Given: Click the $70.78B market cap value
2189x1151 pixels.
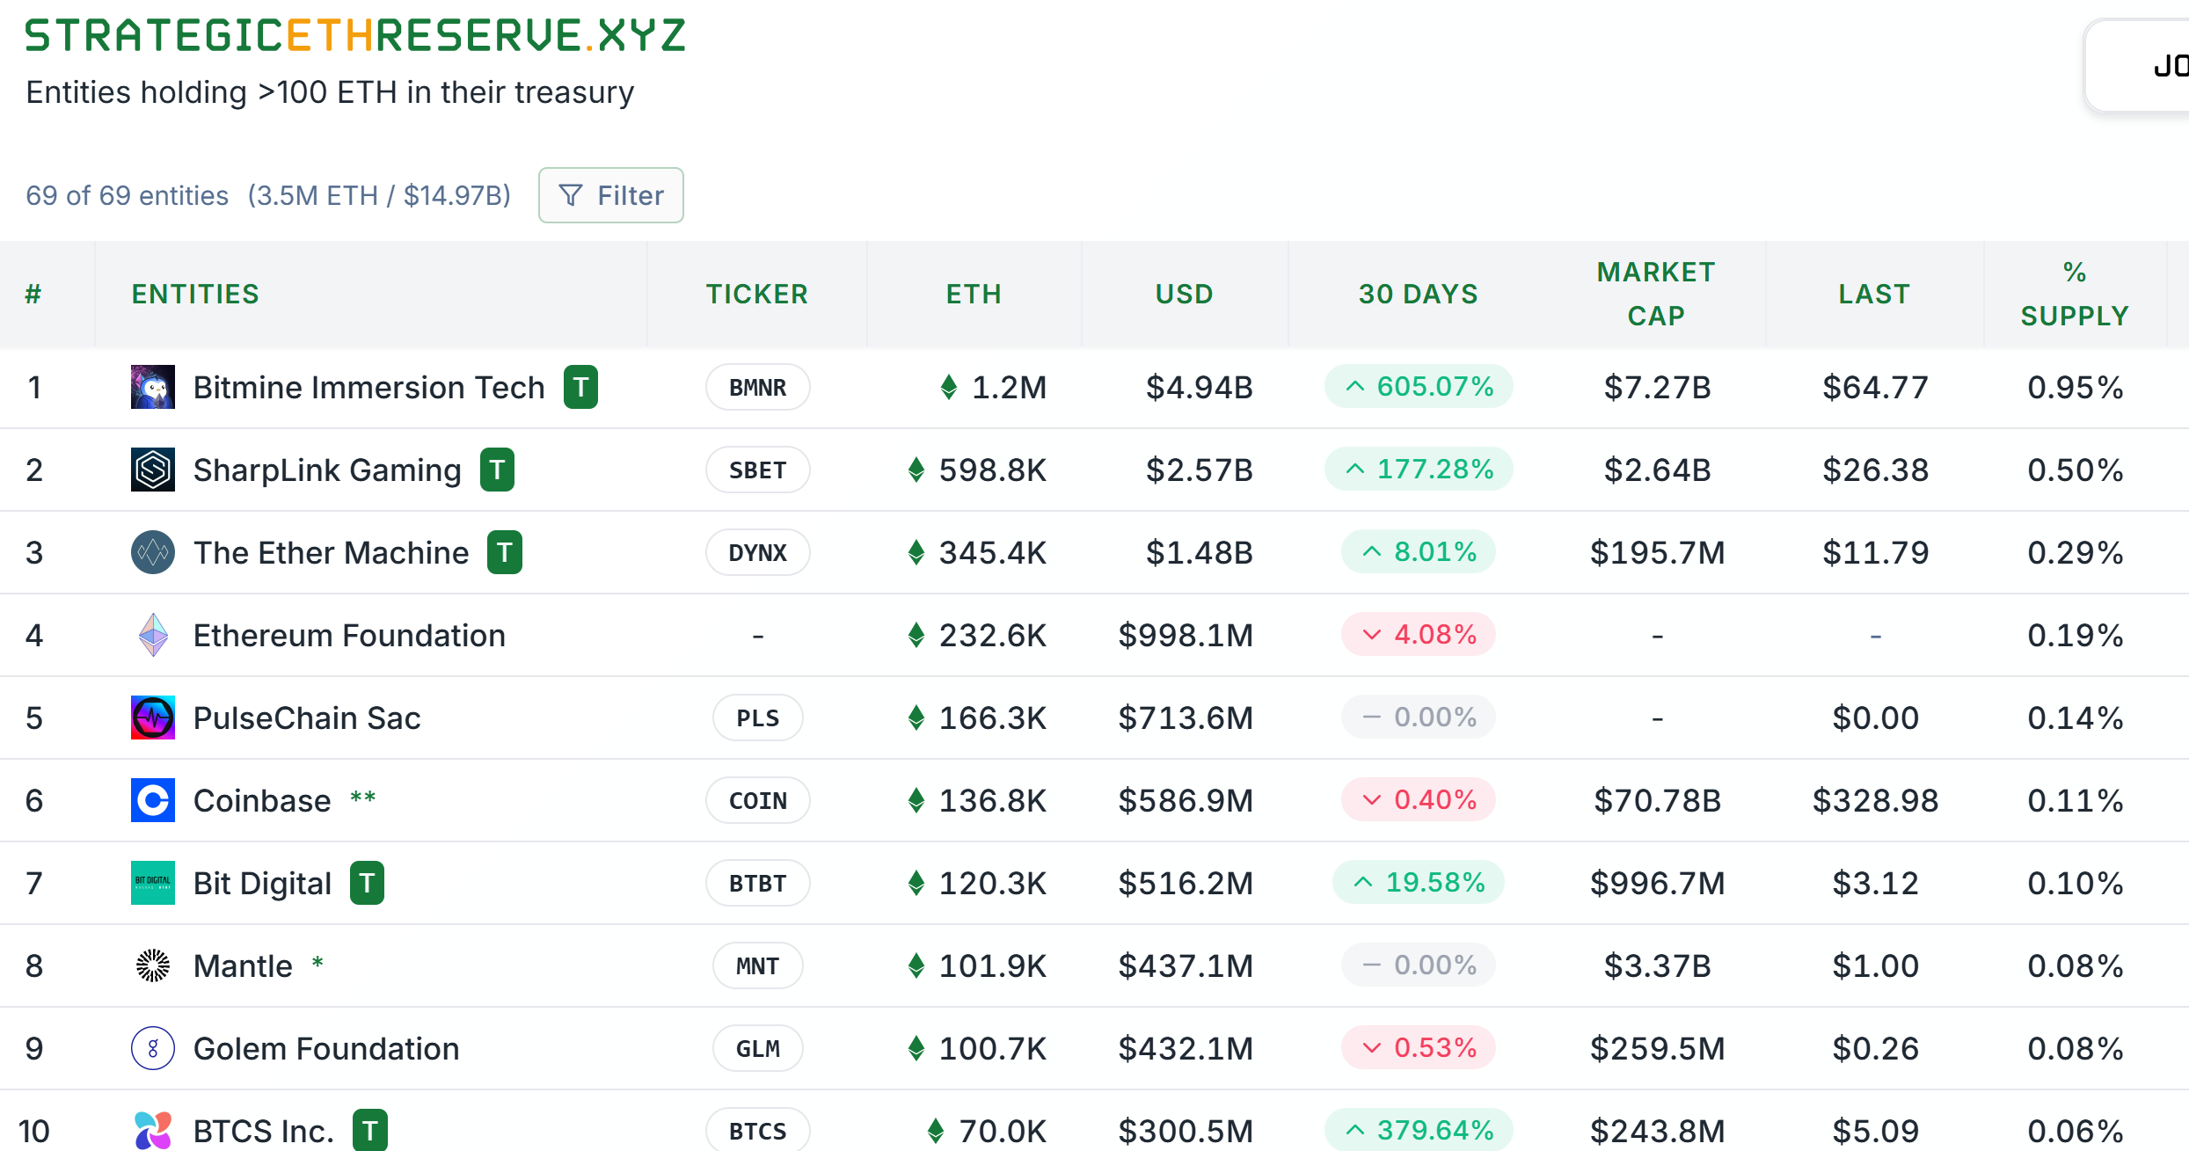Looking at the screenshot, I should (1657, 800).
